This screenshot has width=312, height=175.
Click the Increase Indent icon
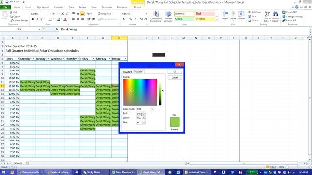pyautogui.click(x=93, y=19)
